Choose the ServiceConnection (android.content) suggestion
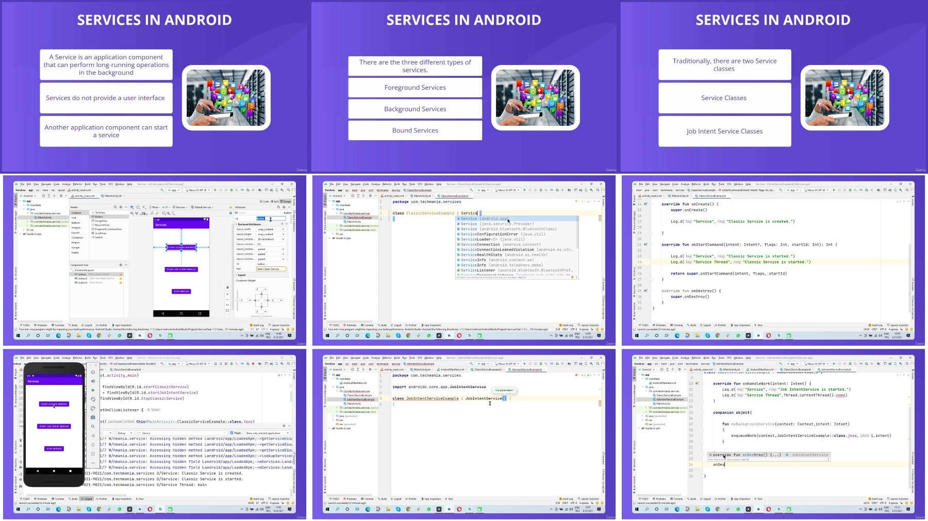The width and height of the screenshot is (928, 521). tap(516, 244)
